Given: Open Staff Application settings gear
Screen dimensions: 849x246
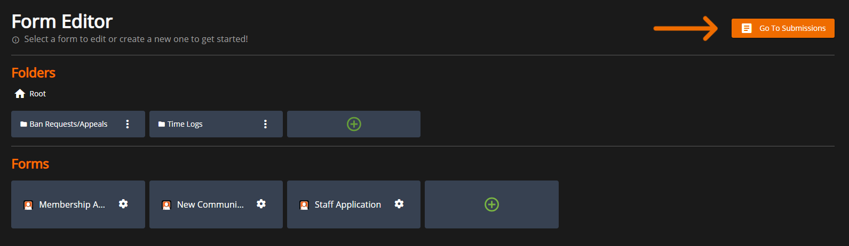Looking at the screenshot, I should (x=399, y=204).
